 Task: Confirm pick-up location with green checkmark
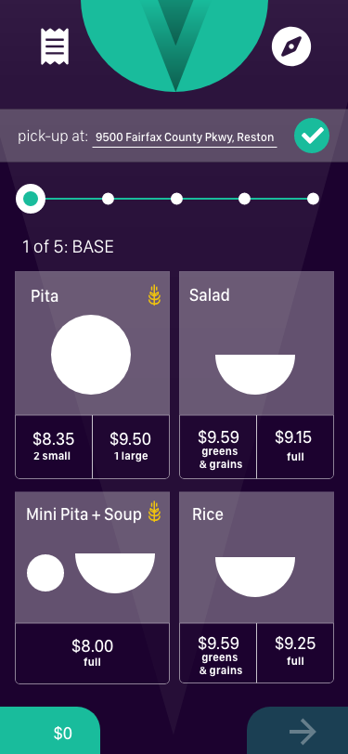[x=312, y=136]
